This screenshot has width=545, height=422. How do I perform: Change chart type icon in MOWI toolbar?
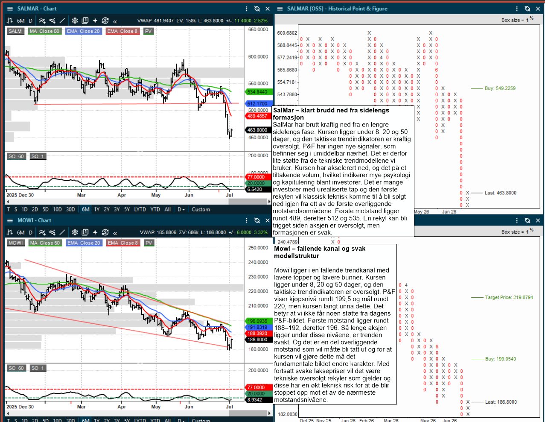coord(9,232)
